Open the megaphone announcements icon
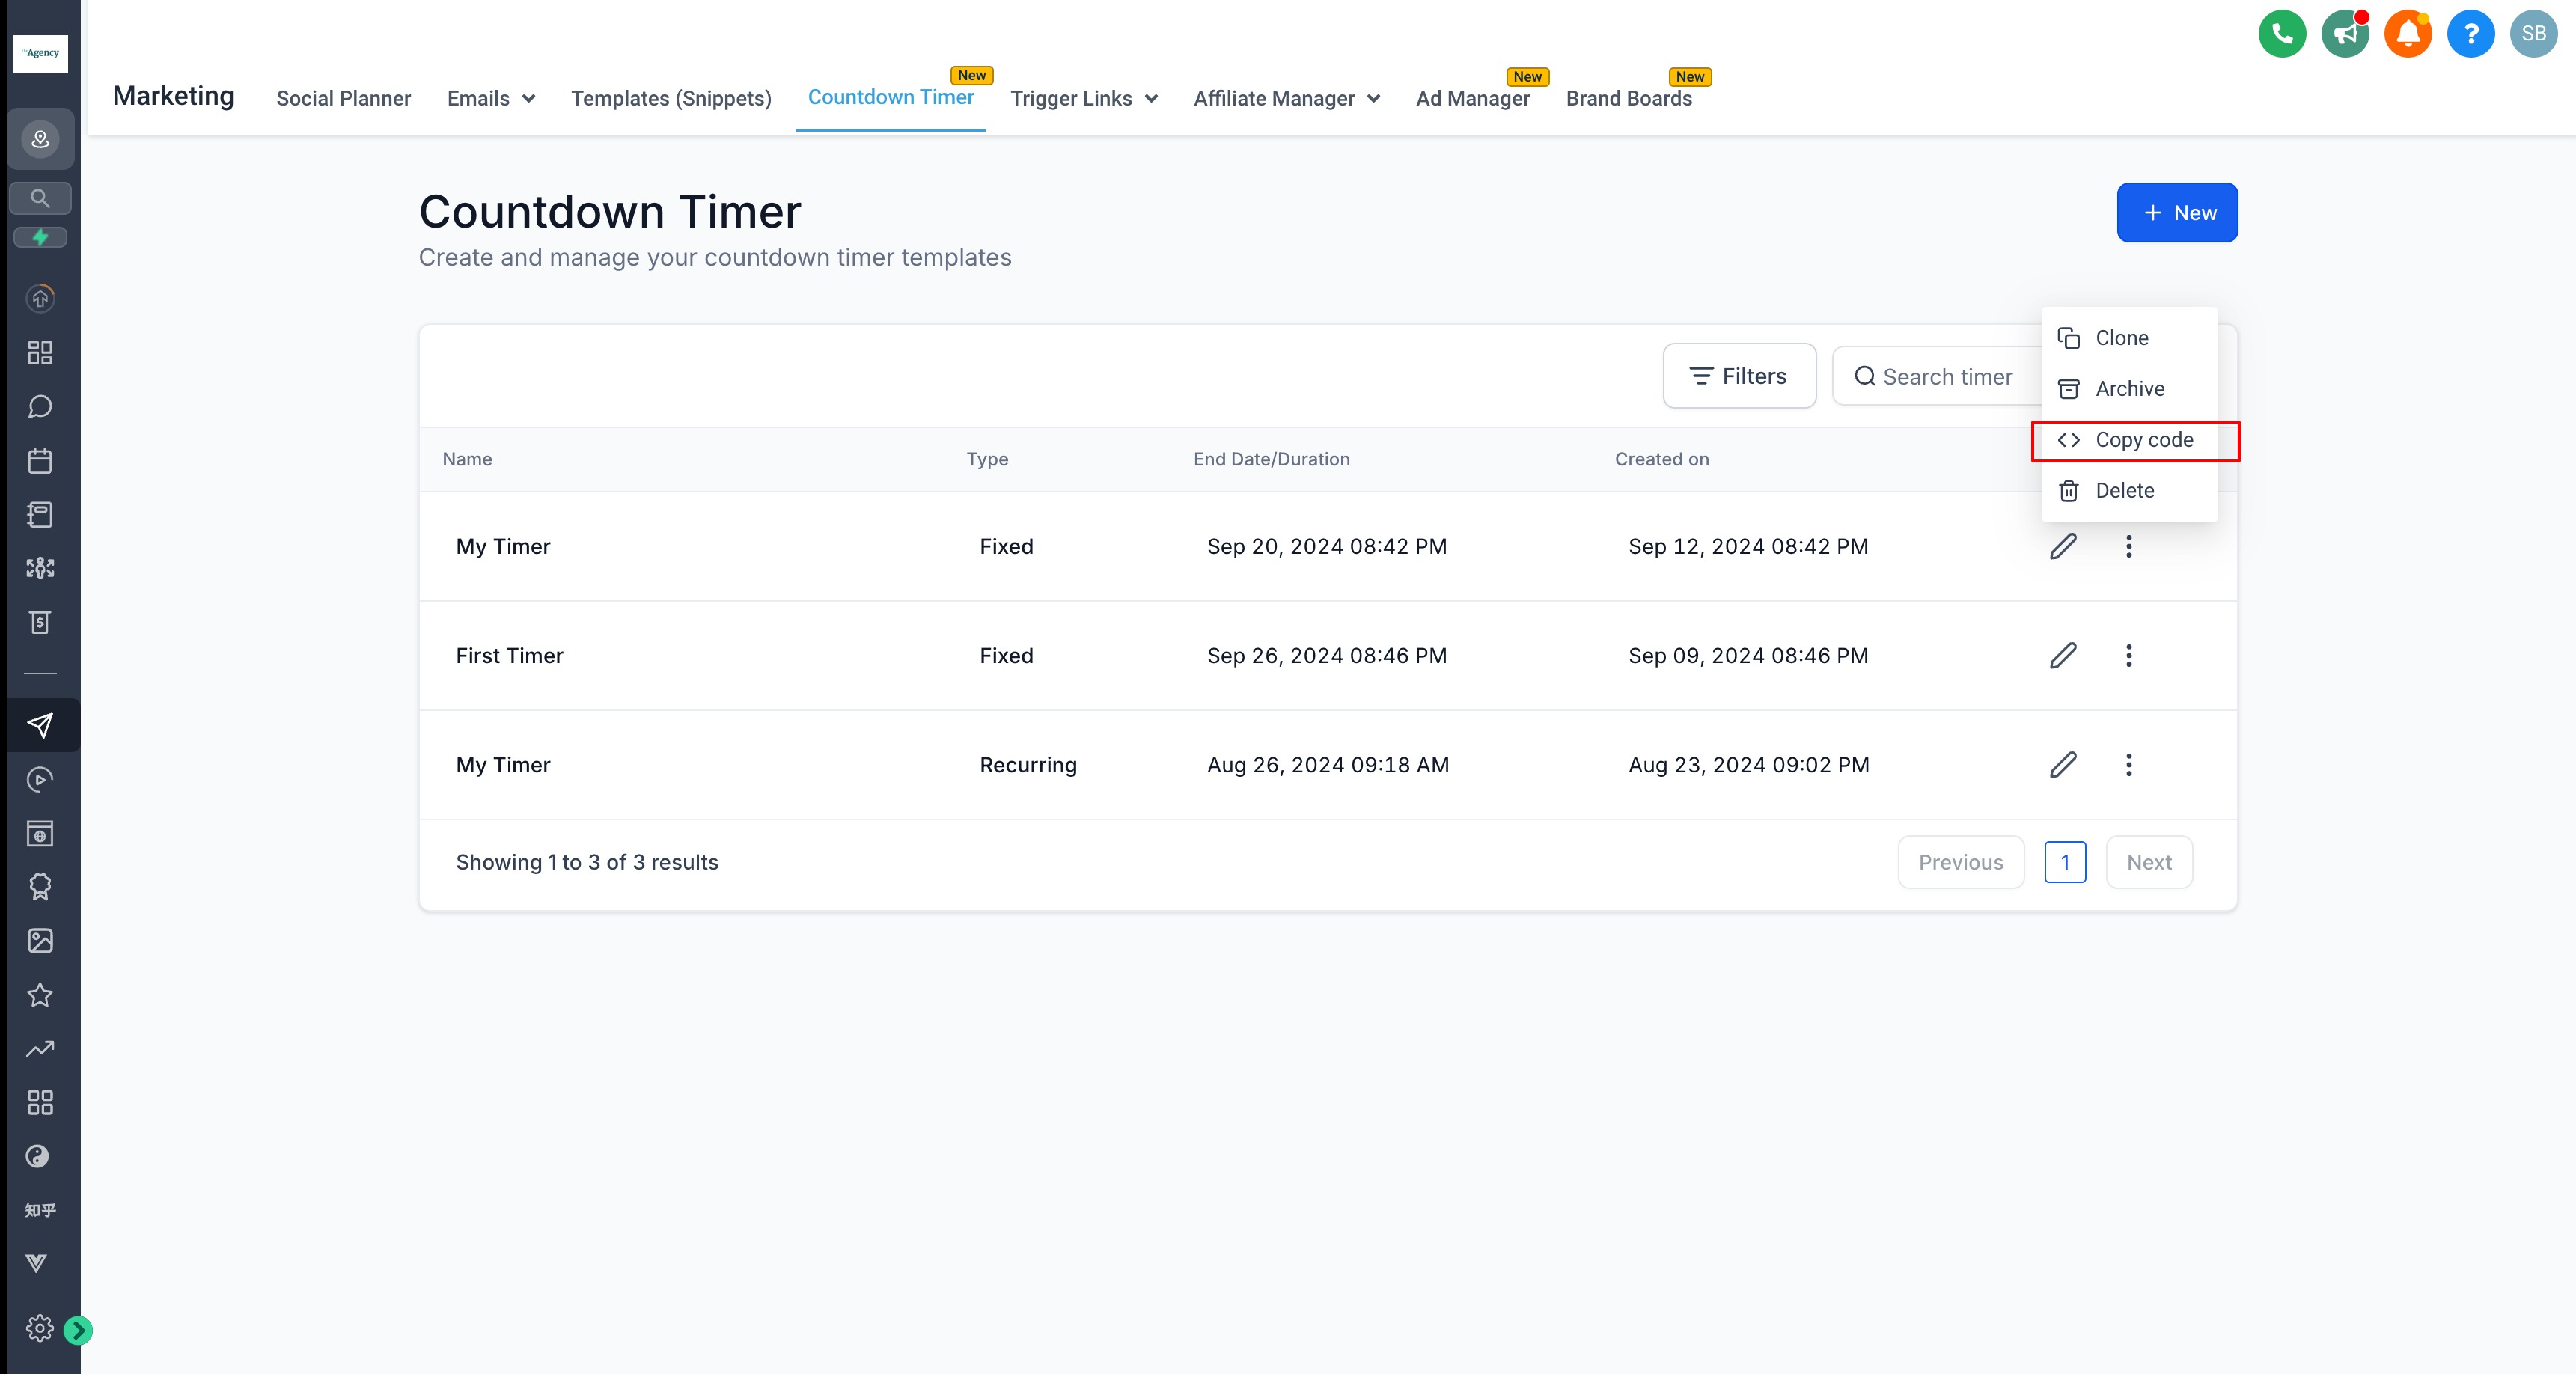The height and width of the screenshot is (1374, 2576). coord(2344,34)
